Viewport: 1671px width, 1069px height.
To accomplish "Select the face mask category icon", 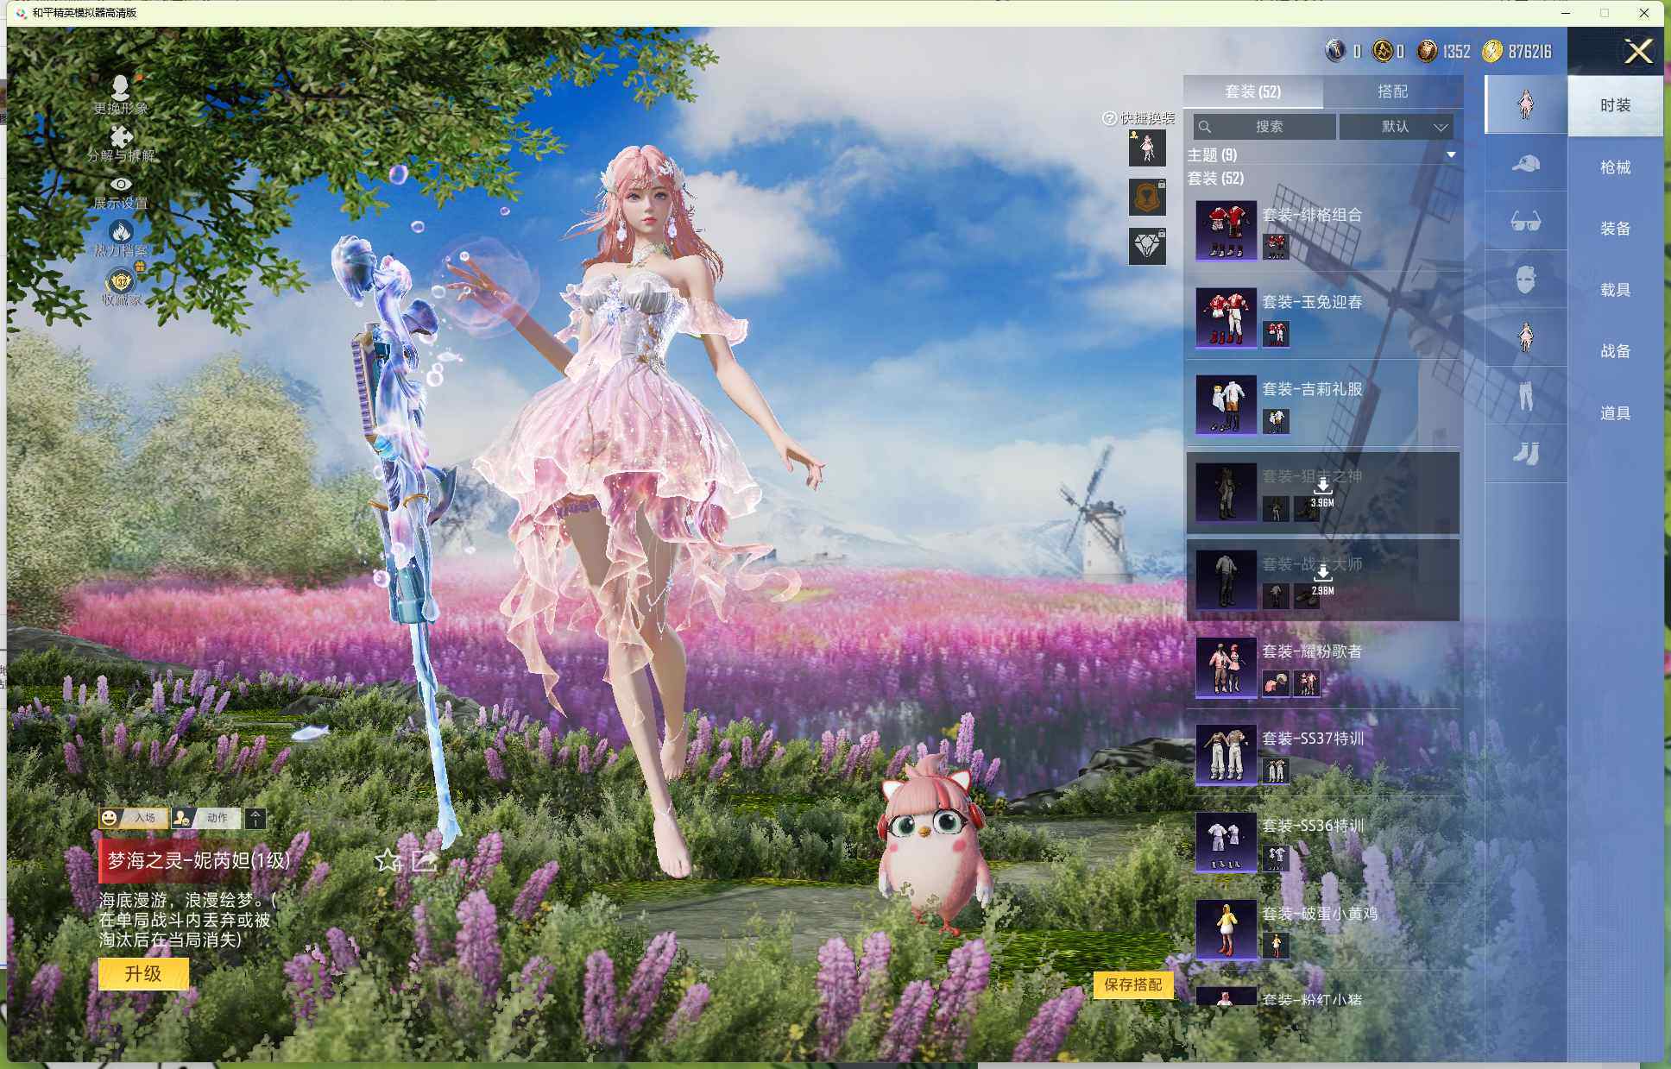I will point(1525,280).
